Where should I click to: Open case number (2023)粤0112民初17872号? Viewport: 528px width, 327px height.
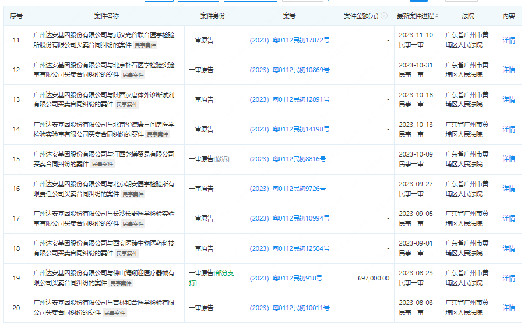pyautogui.click(x=289, y=40)
